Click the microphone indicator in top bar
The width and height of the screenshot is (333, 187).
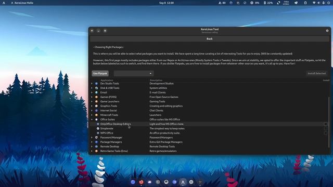pos(324,3)
